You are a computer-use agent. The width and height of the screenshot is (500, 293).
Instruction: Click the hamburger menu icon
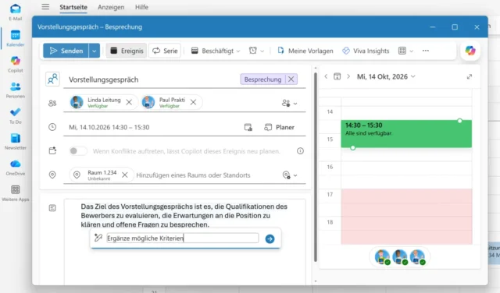click(45, 7)
